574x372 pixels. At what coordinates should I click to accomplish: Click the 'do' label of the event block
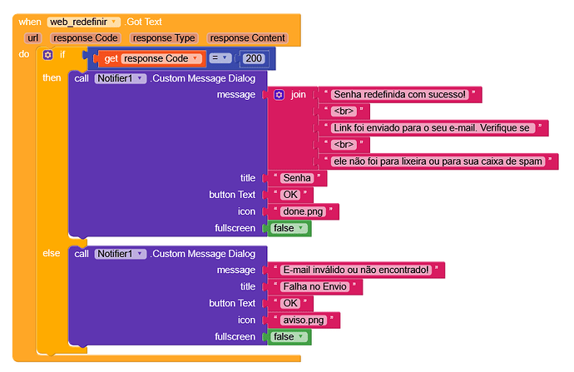[24, 54]
